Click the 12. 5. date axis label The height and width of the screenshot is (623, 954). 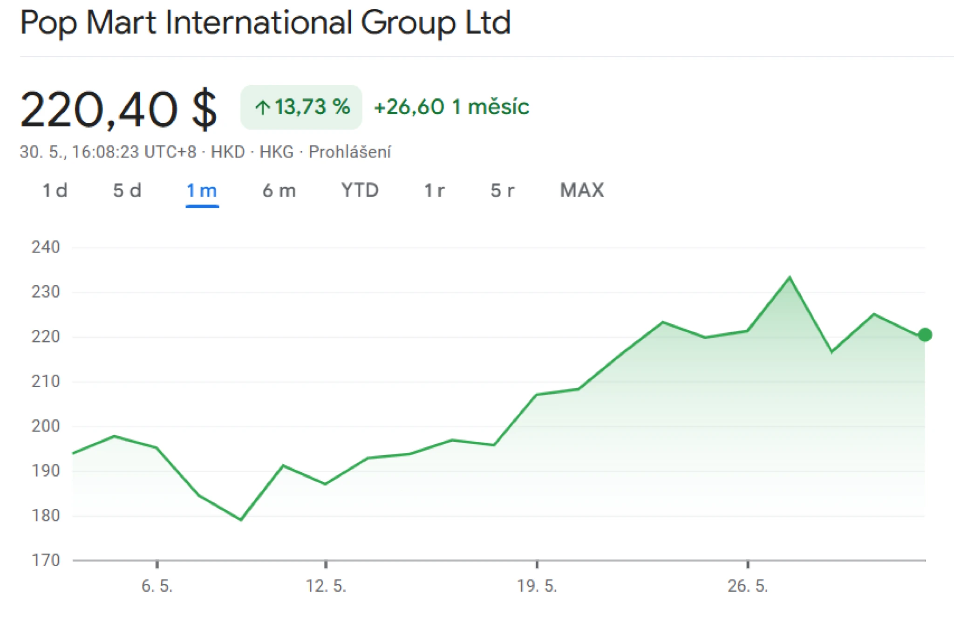point(326,586)
